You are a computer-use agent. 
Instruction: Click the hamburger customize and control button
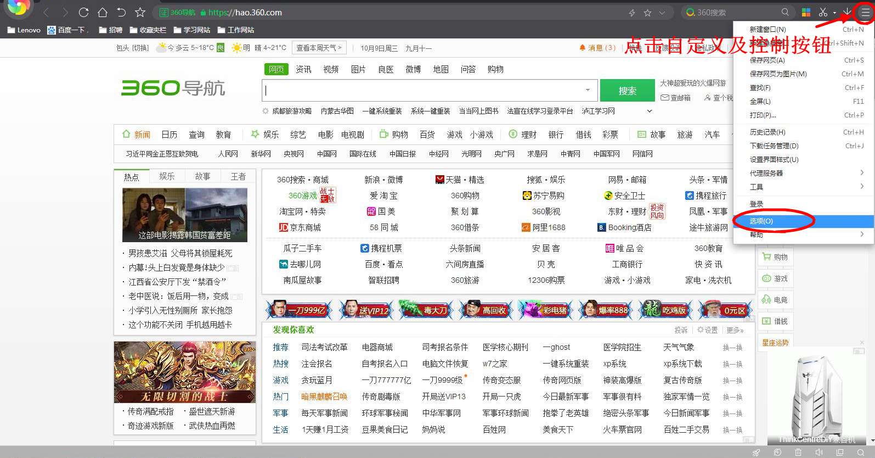click(x=865, y=12)
